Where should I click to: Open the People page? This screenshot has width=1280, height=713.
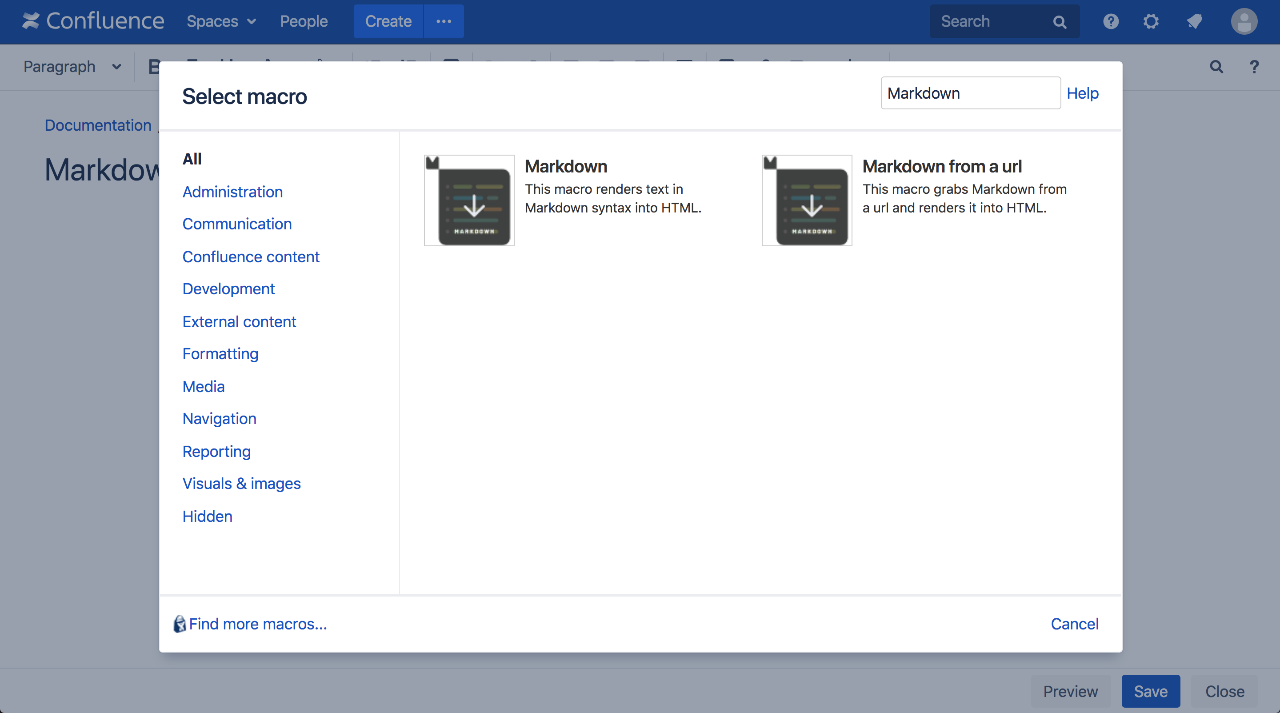pyautogui.click(x=304, y=21)
